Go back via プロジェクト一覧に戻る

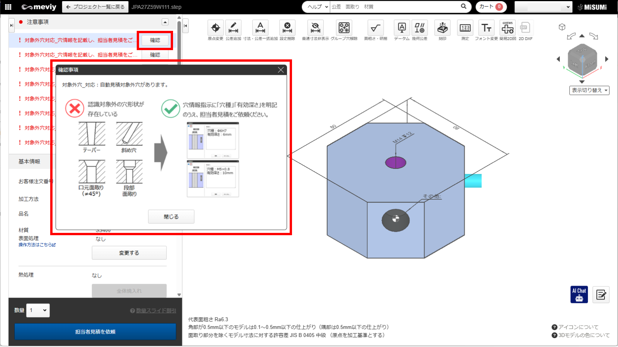coord(95,7)
